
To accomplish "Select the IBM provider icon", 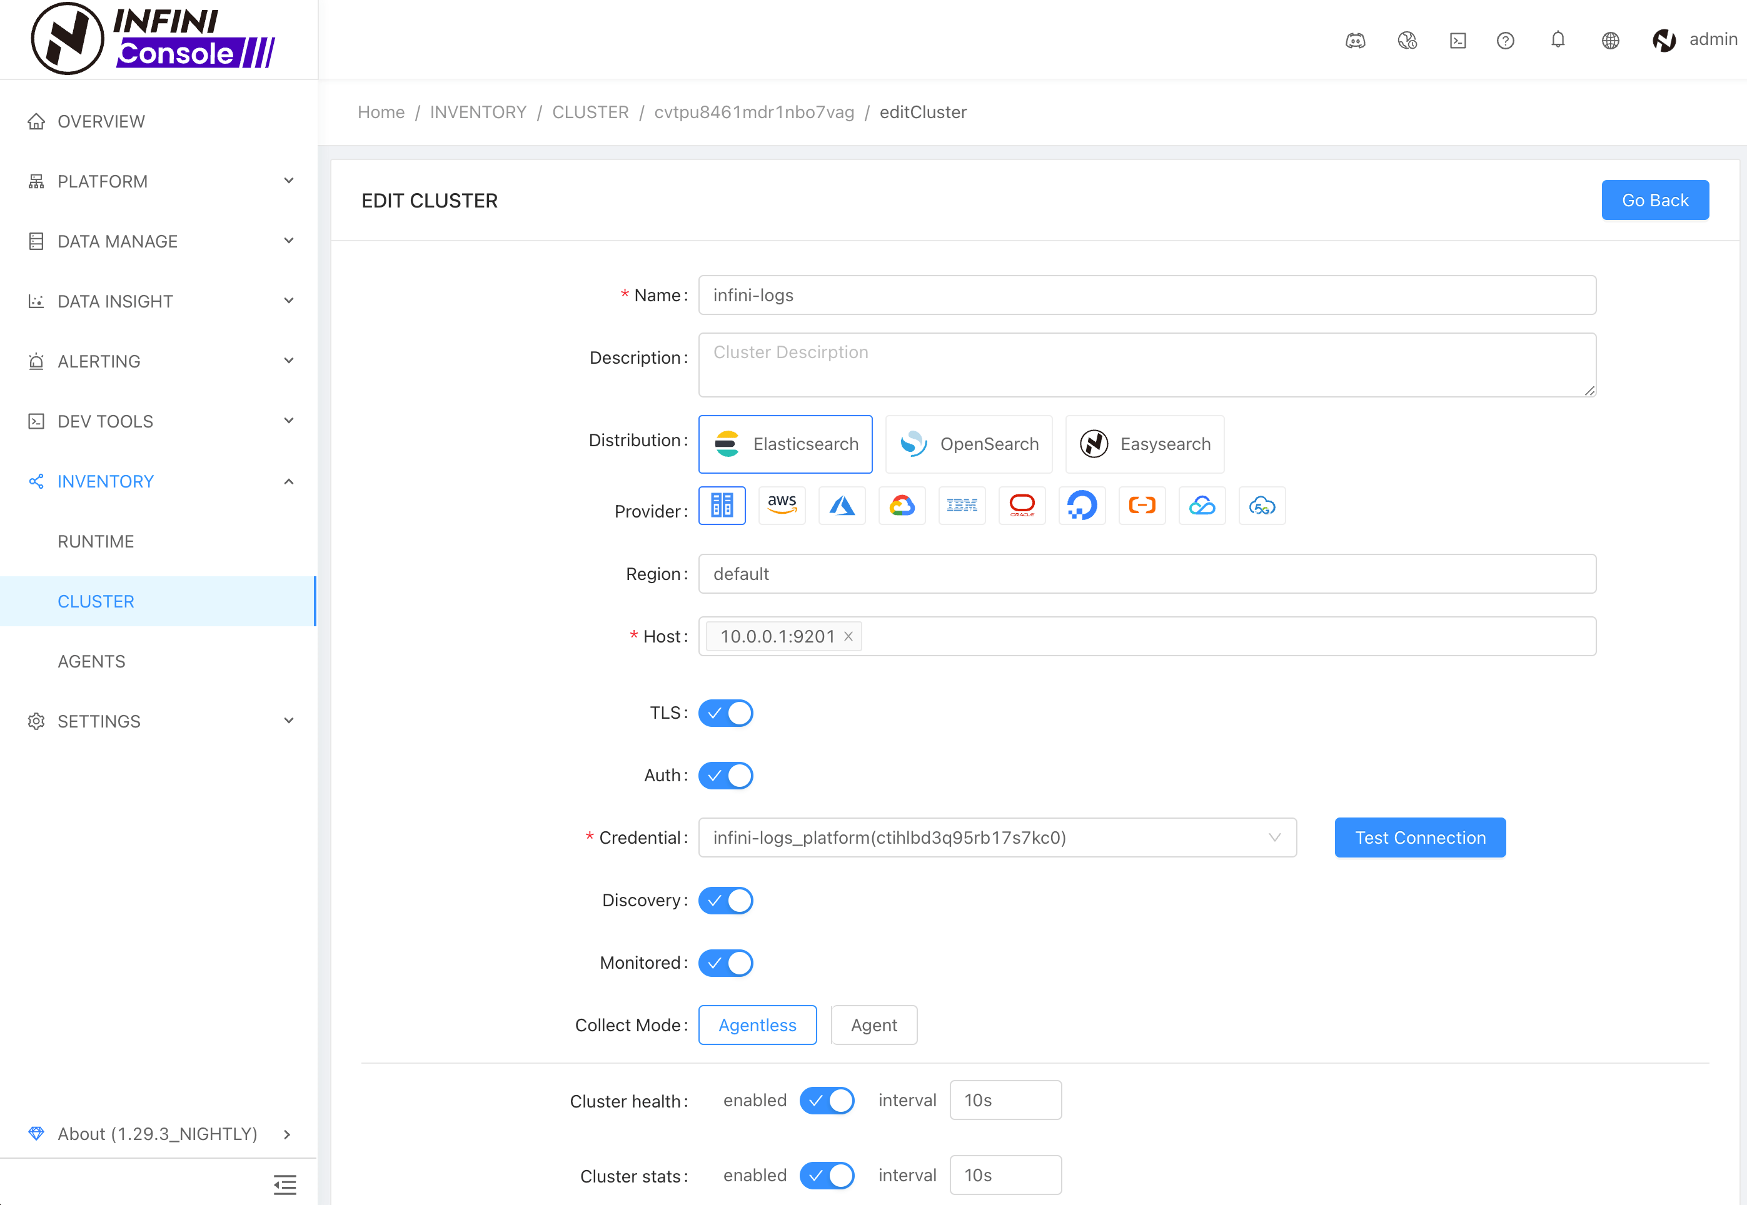I will click(962, 505).
